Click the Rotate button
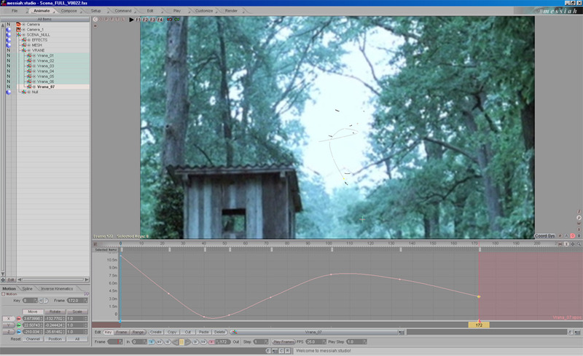Viewport: 583px width, 356px height. click(55, 312)
